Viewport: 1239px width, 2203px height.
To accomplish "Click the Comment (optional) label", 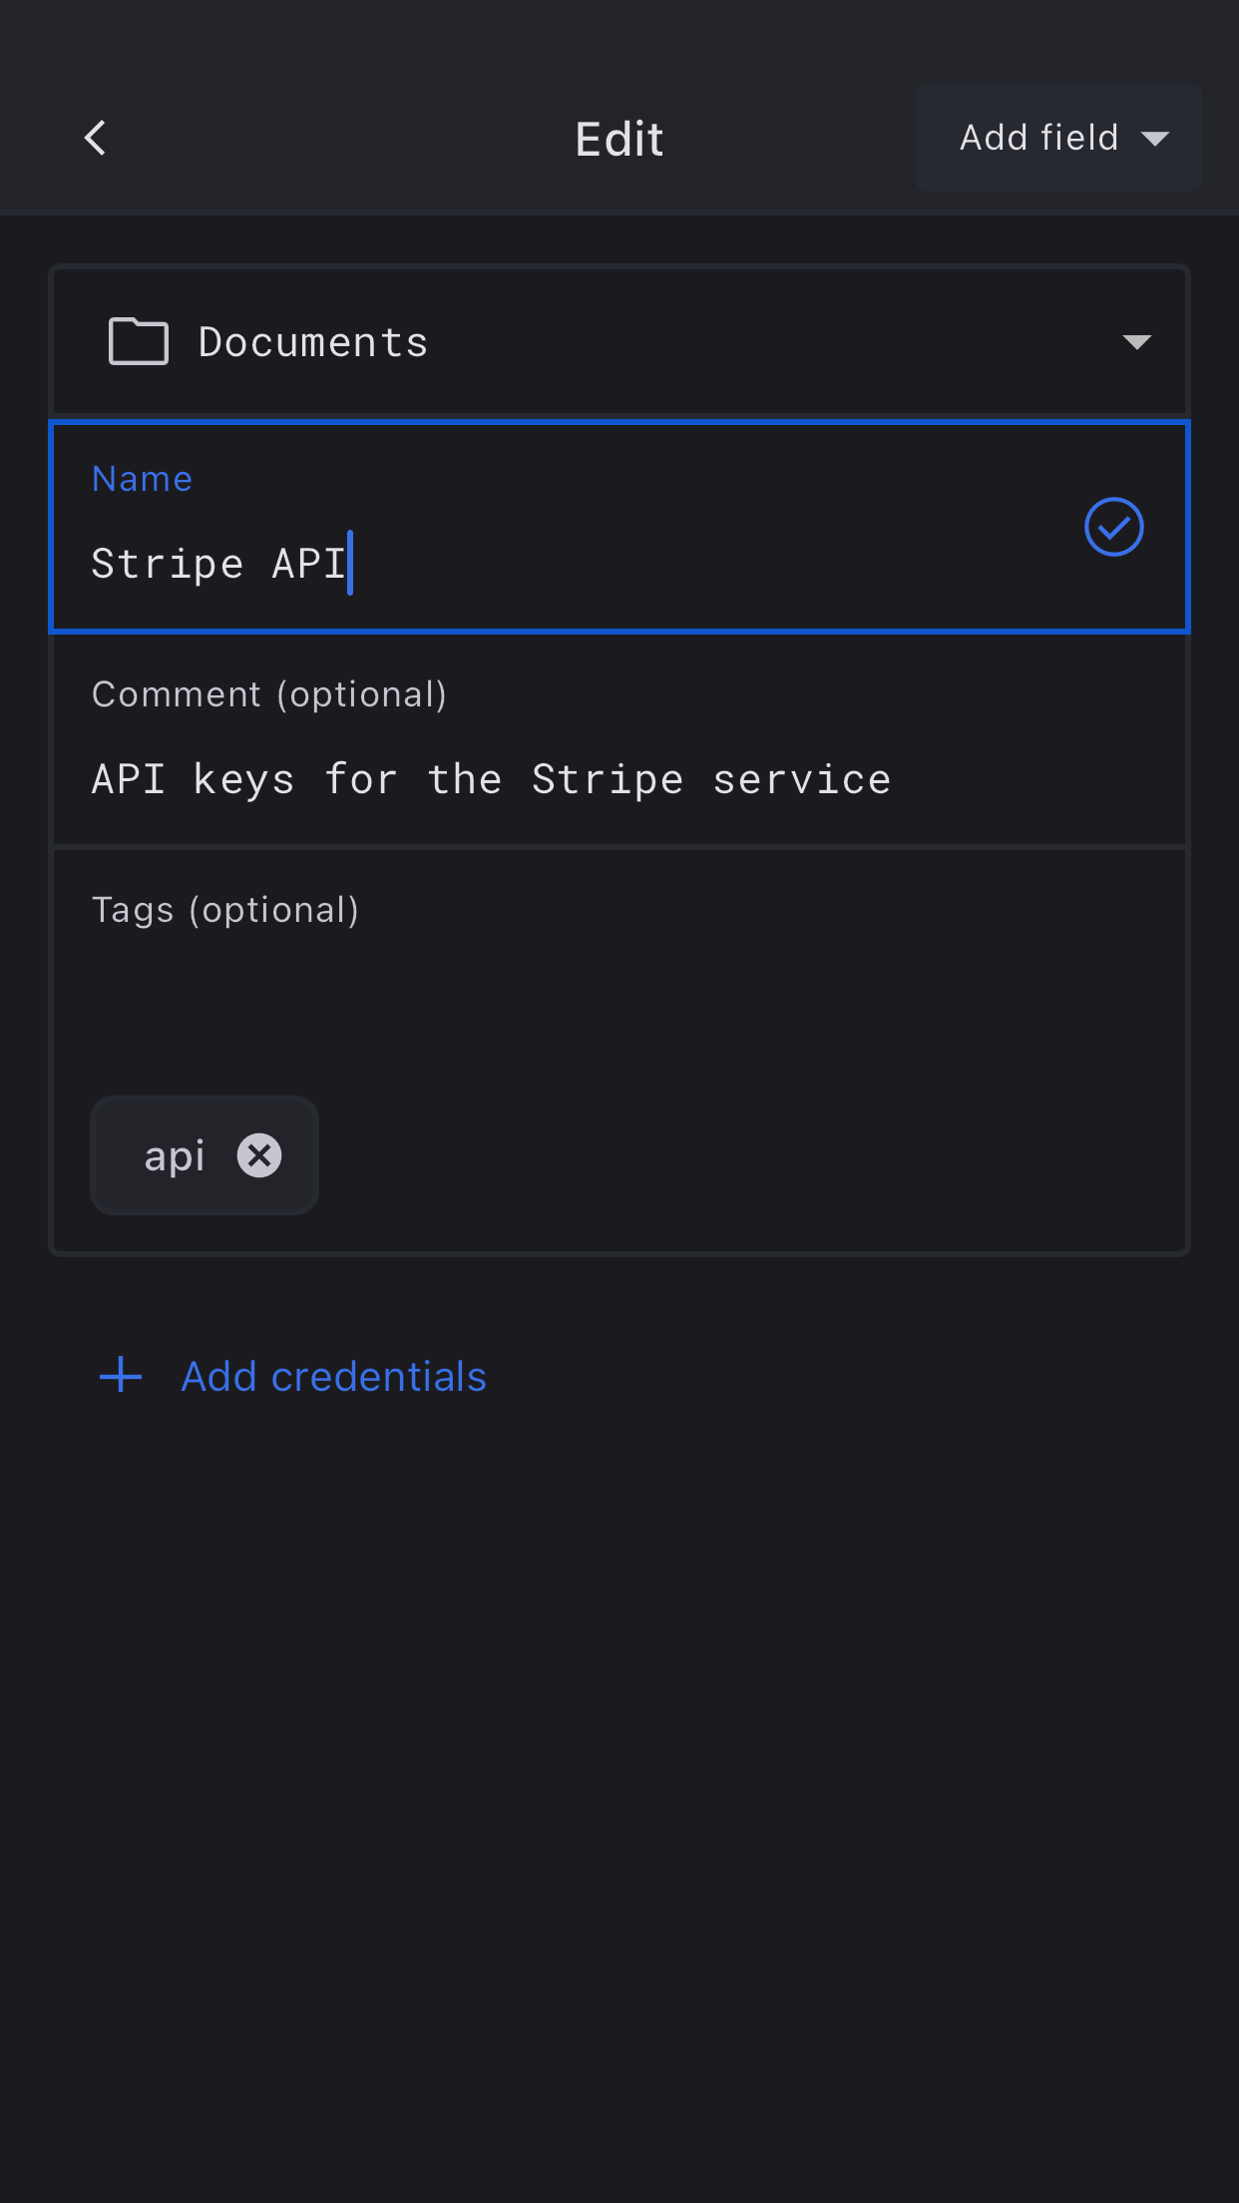I will coord(269,694).
